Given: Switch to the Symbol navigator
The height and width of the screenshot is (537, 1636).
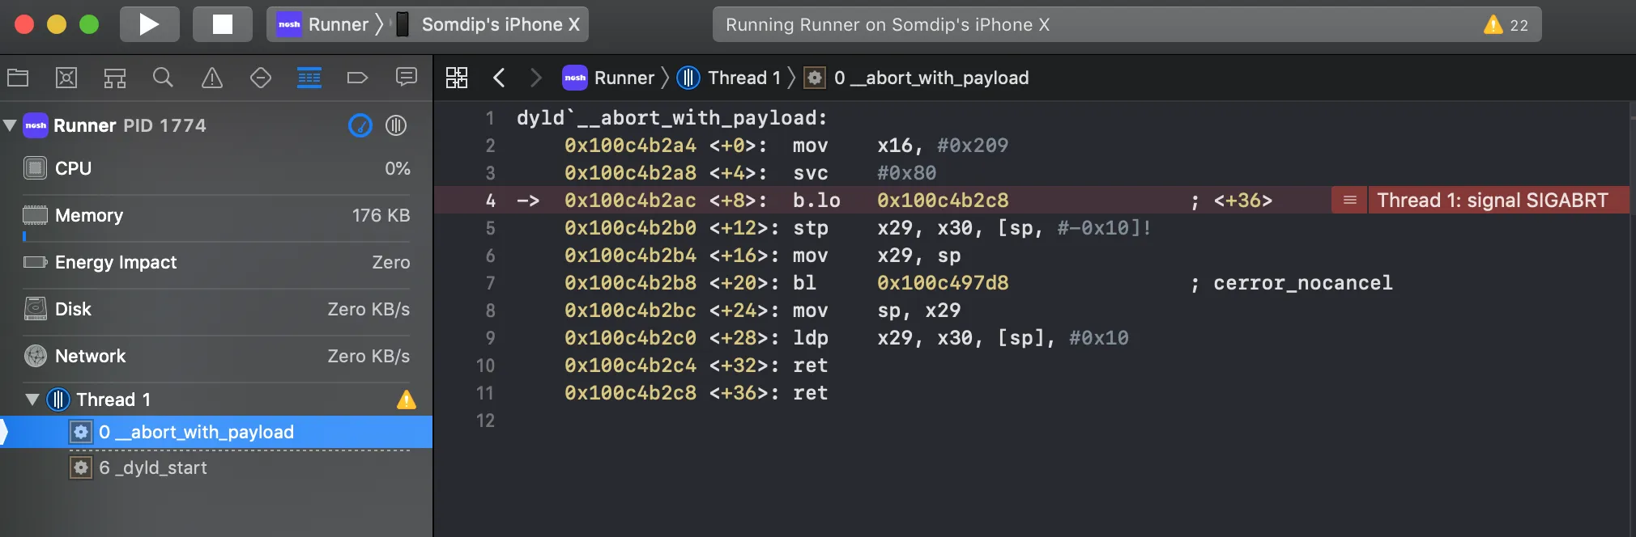Looking at the screenshot, I should [115, 78].
